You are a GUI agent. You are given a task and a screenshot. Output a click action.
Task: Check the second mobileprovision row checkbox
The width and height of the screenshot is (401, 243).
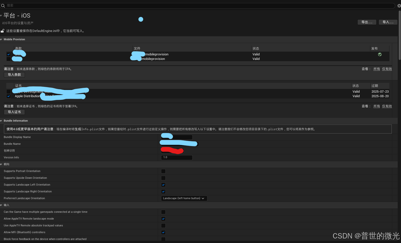click(9, 59)
